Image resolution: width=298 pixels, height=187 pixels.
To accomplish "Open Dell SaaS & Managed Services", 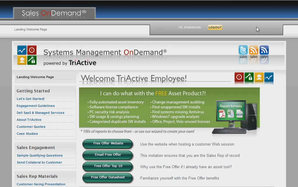I will (41, 113).
